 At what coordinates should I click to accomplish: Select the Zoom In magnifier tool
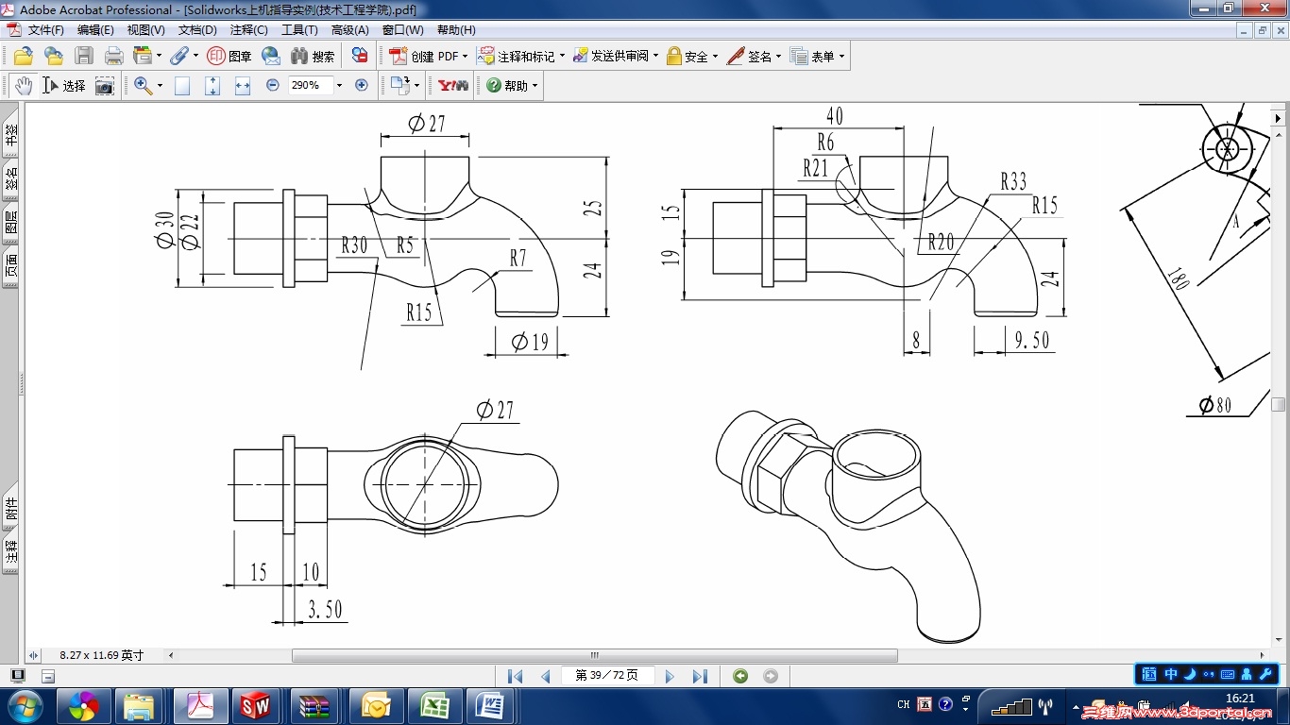click(143, 85)
